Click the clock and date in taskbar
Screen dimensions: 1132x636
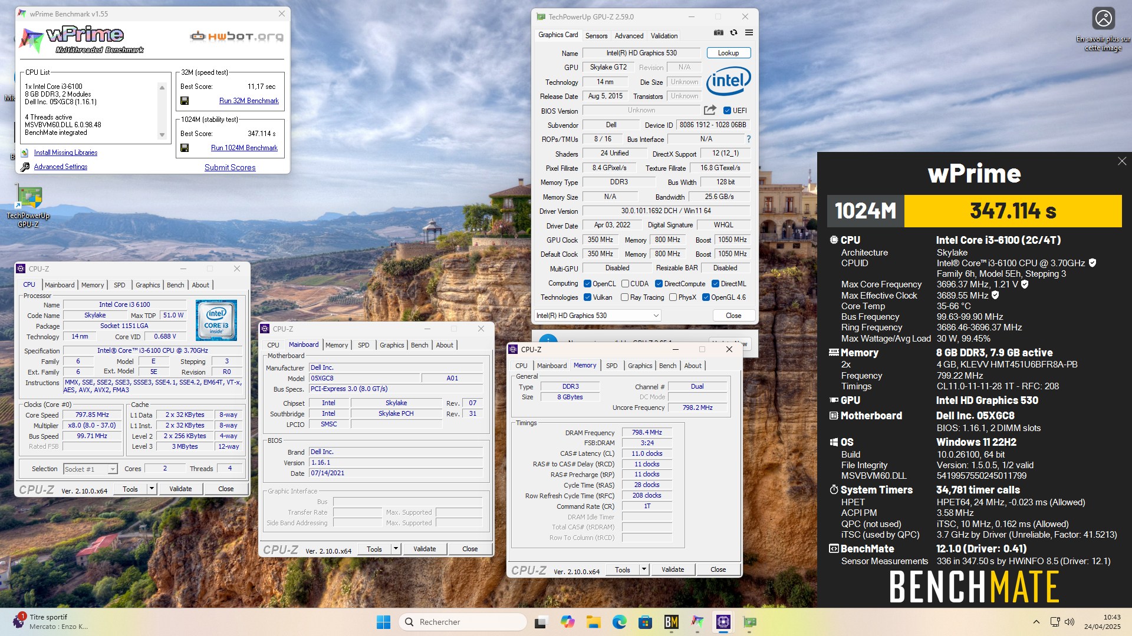point(1102,622)
